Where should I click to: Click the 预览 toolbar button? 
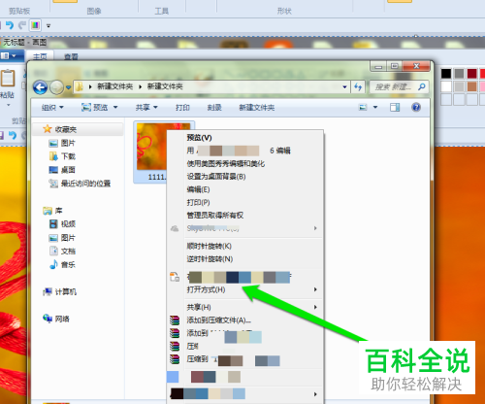94,107
